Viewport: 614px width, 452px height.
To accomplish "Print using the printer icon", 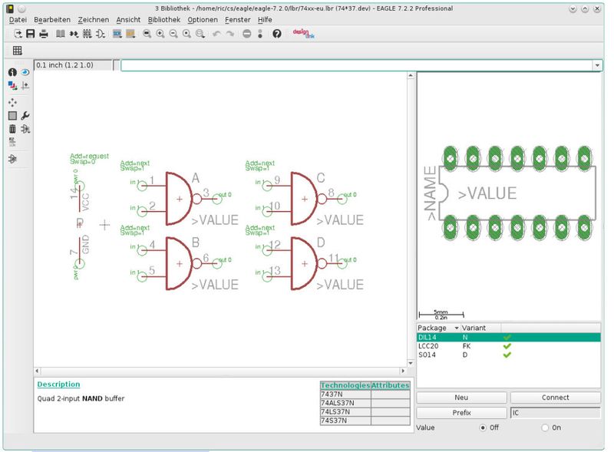I will coord(44,34).
